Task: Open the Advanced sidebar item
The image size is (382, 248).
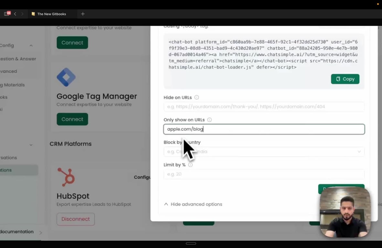Action: (8, 71)
